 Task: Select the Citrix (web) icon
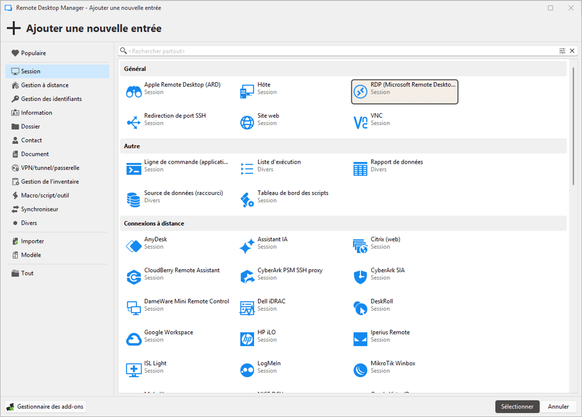coord(360,246)
